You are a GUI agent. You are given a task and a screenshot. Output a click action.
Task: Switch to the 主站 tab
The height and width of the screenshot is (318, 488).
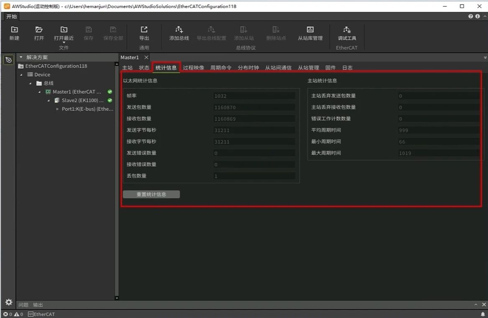[x=127, y=68]
